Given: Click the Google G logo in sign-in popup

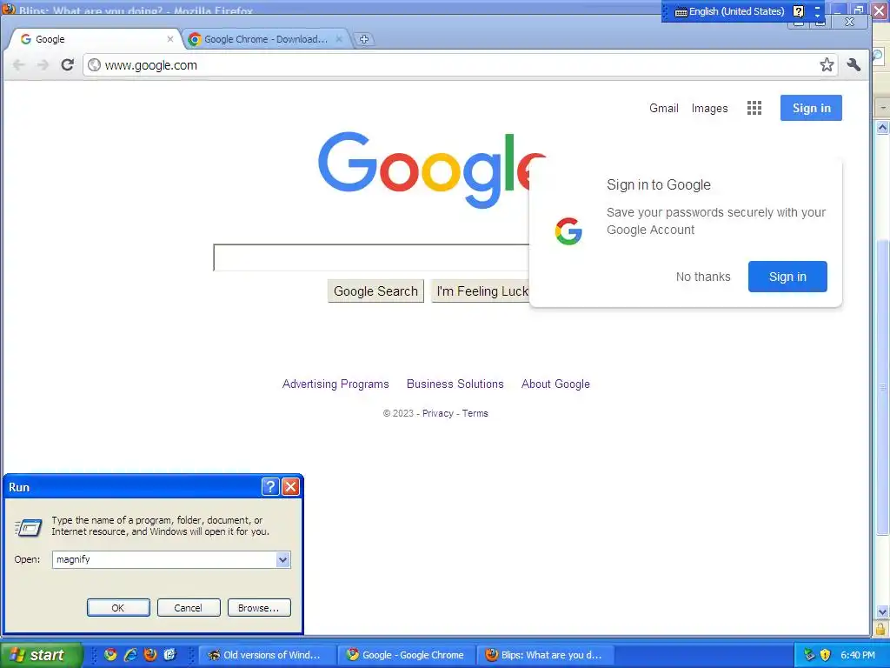Looking at the screenshot, I should point(568,231).
